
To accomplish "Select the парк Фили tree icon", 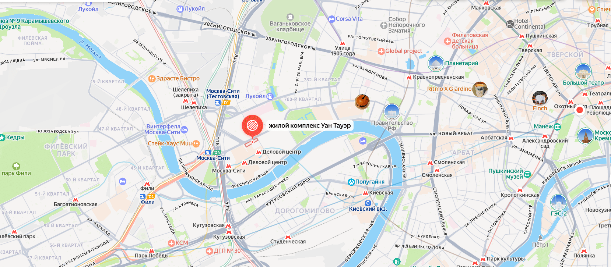I will click(x=16, y=166).
